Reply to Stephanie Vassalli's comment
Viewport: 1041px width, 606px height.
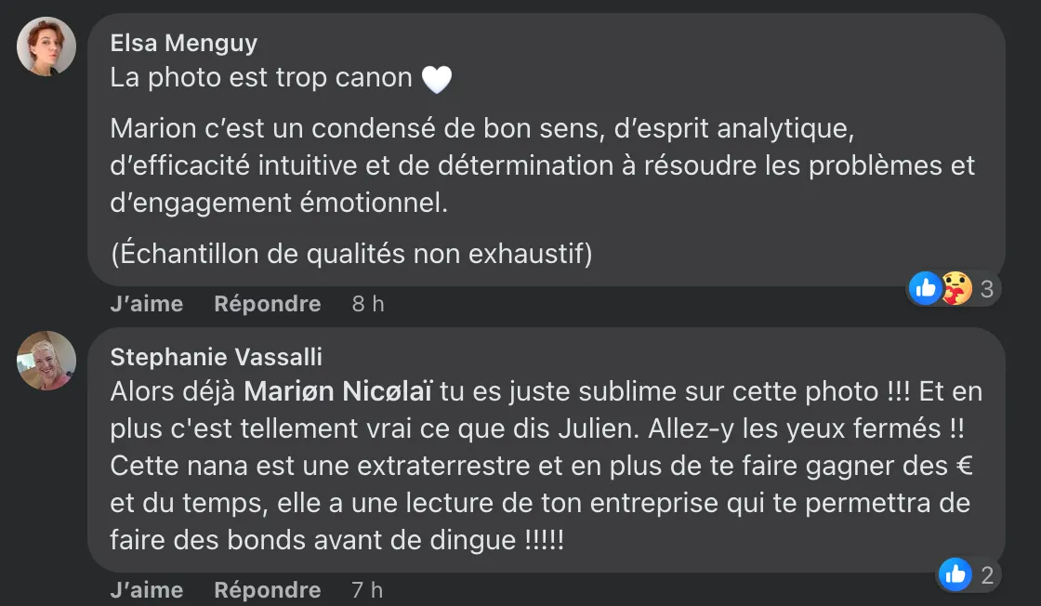pyautogui.click(x=268, y=589)
